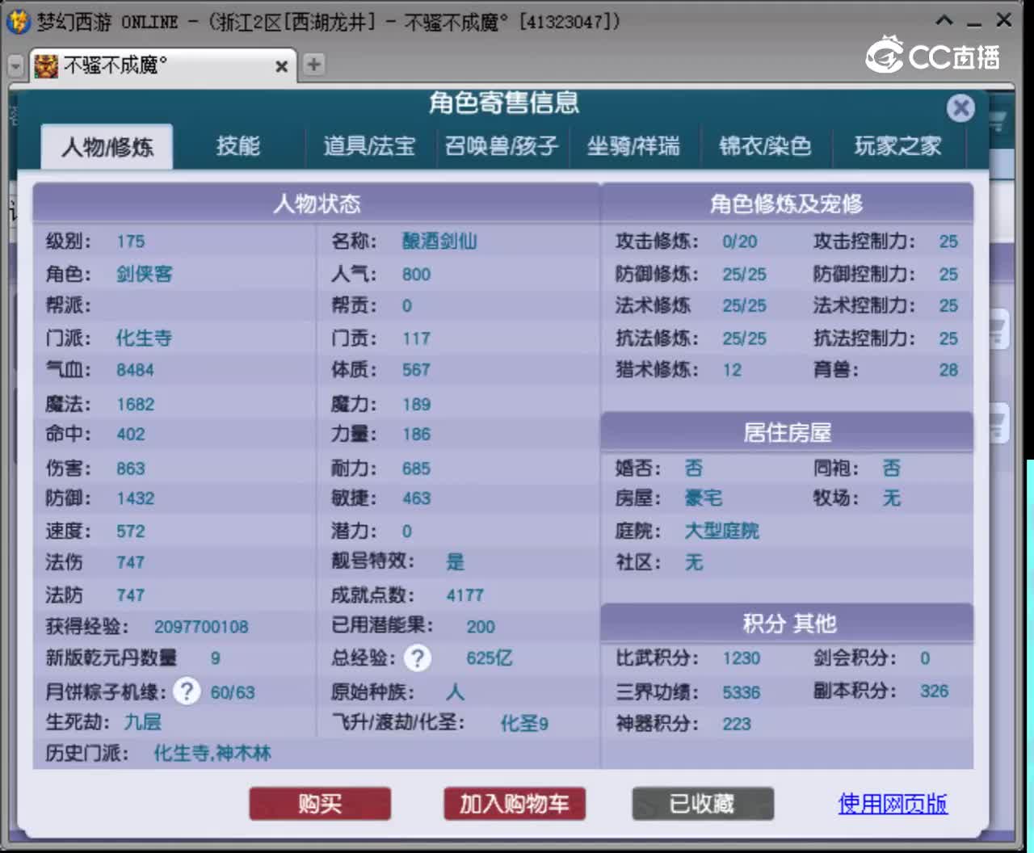Click the 靓号特效 value 是
Viewport: 1034px width, 853px height.
(x=456, y=562)
